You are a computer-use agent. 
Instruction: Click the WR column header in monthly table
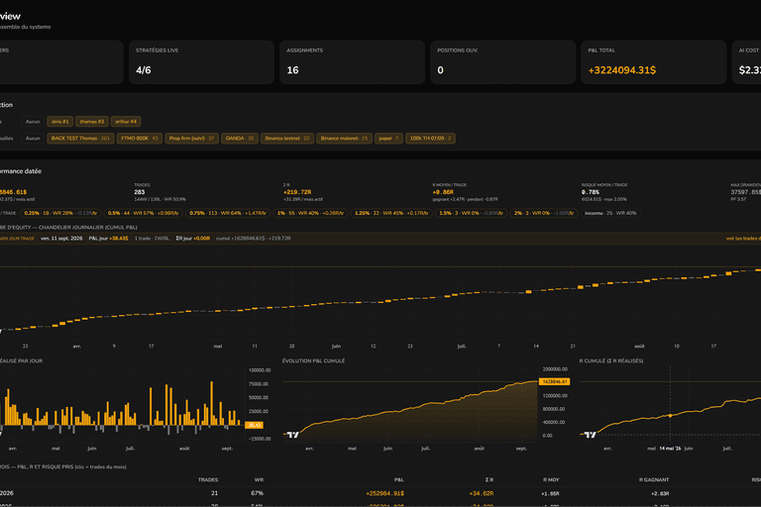click(259, 480)
